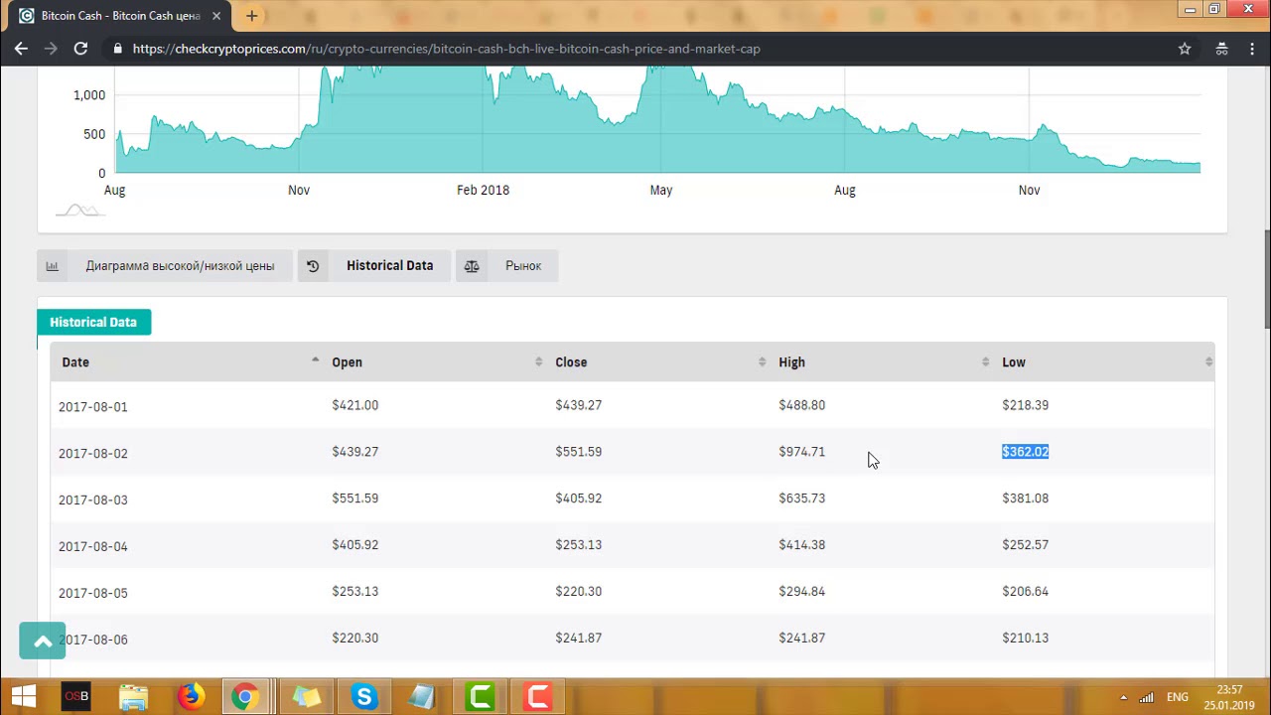This screenshot has width=1271, height=715.
Task: Click the date cell 2017-08-02
Action: 92,453
